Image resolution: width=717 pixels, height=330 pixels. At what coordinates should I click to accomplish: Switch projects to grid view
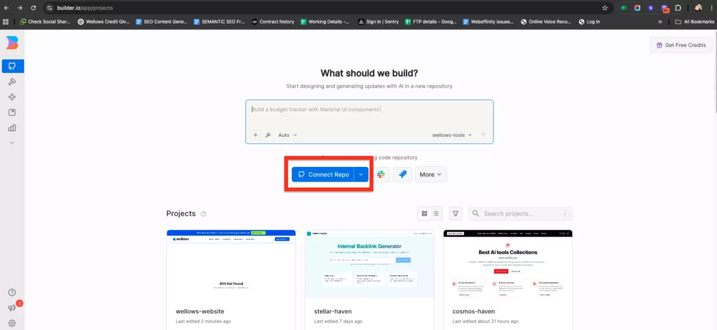point(425,213)
